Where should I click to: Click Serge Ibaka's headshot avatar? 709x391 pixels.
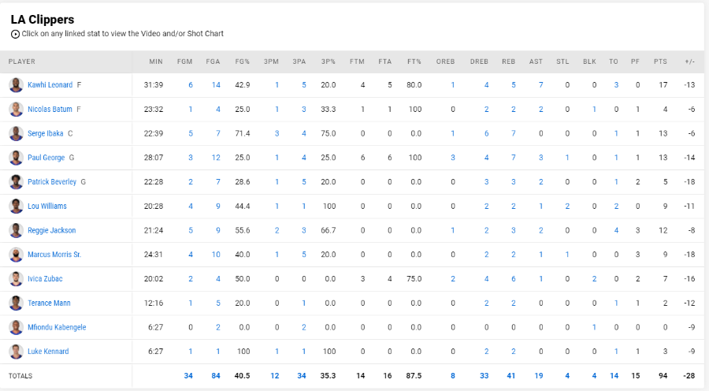pyautogui.click(x=16, y=133)
